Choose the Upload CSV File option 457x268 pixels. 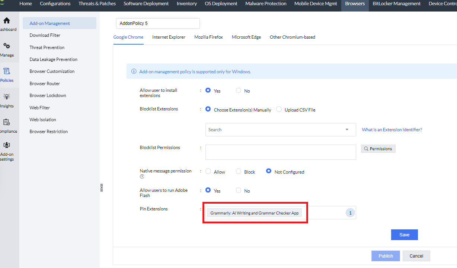[279, 110]
